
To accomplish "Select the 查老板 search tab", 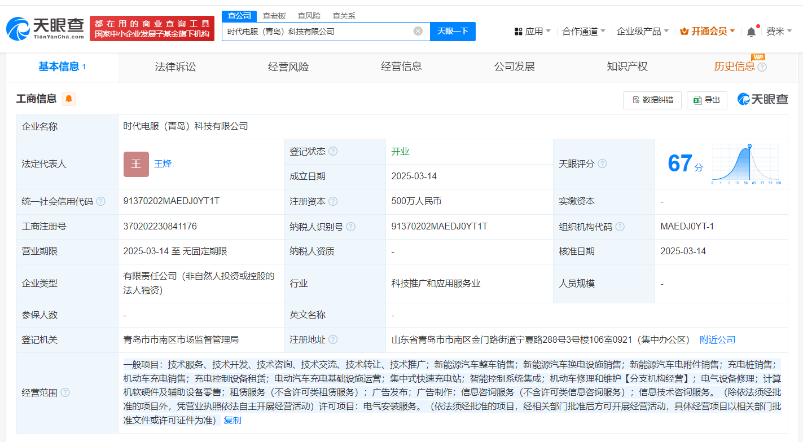I will [274, 16].
